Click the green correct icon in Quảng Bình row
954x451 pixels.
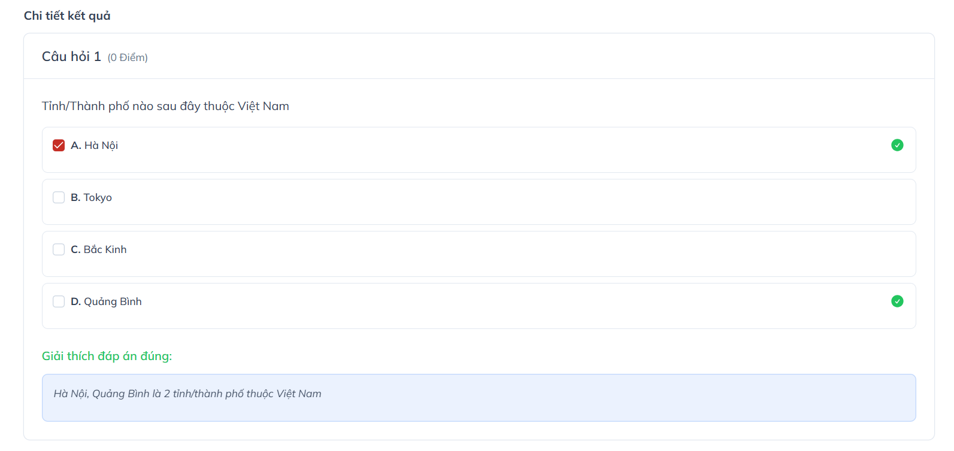click(x=897, y=301)
